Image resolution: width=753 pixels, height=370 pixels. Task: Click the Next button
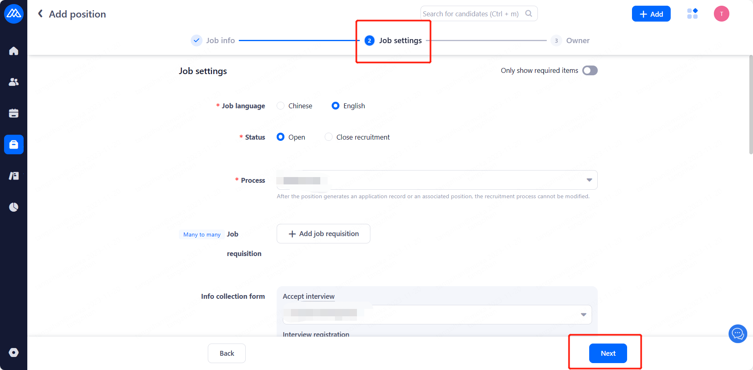[608, 353]
